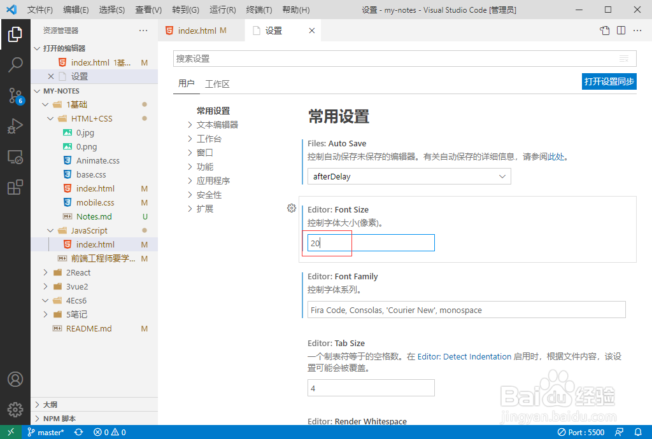Open the Auto Save afterDelay dropdown
This screenshot has height=439, width=652.
click(409, 176)
